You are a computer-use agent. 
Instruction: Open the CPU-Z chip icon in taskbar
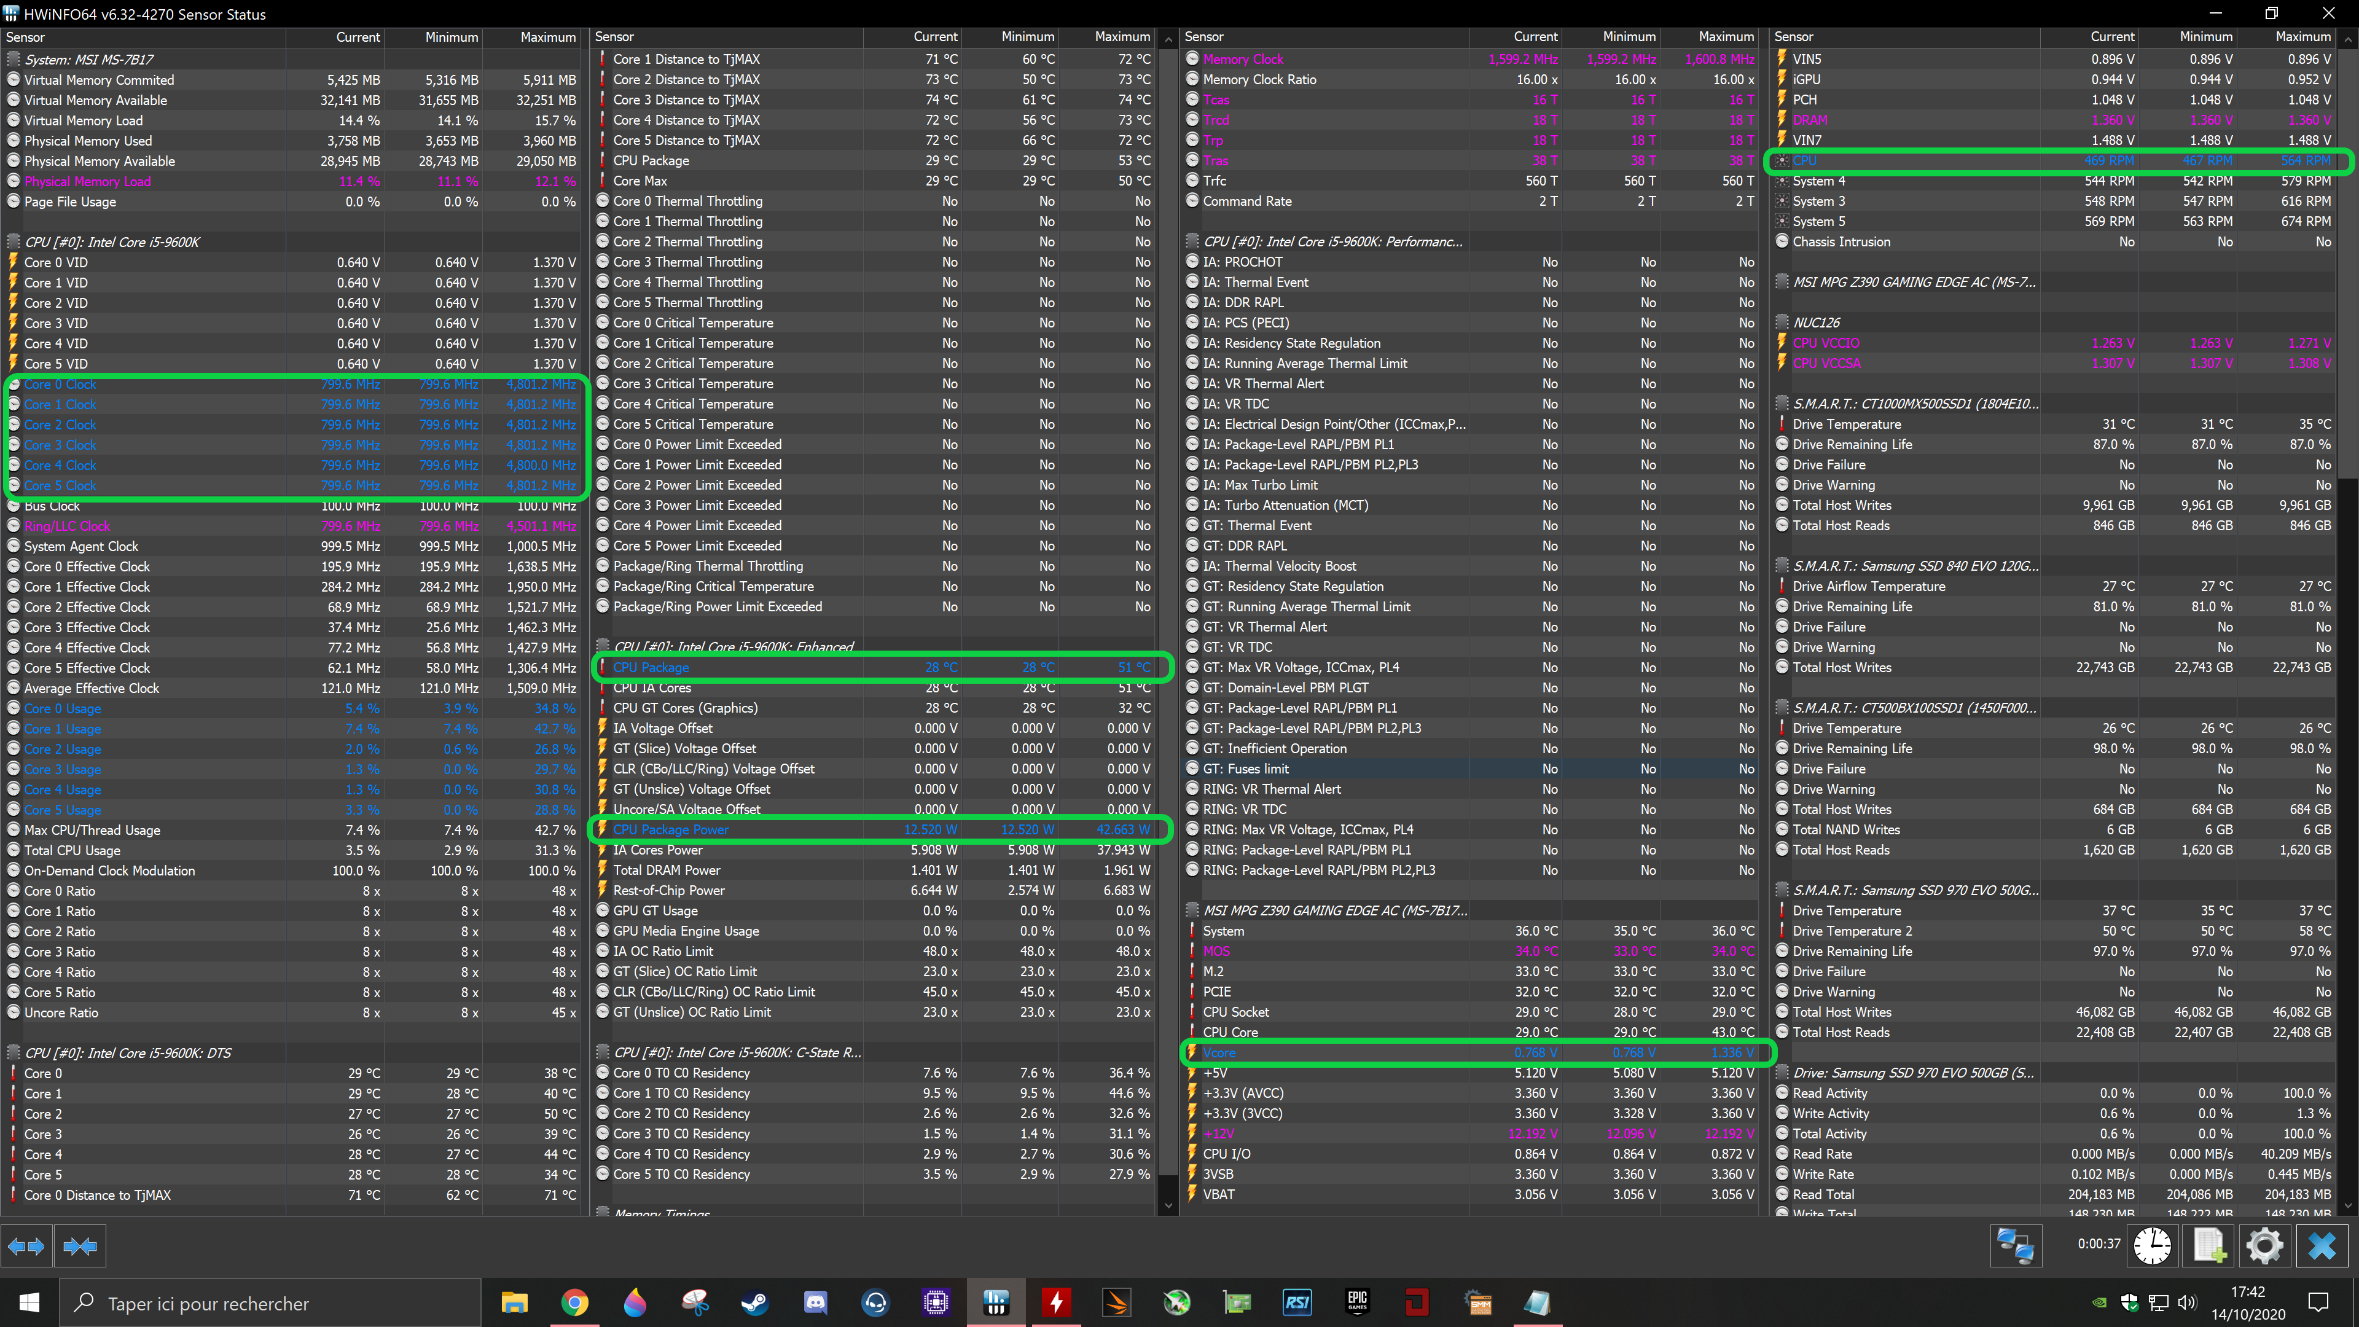coord(936,1302)
